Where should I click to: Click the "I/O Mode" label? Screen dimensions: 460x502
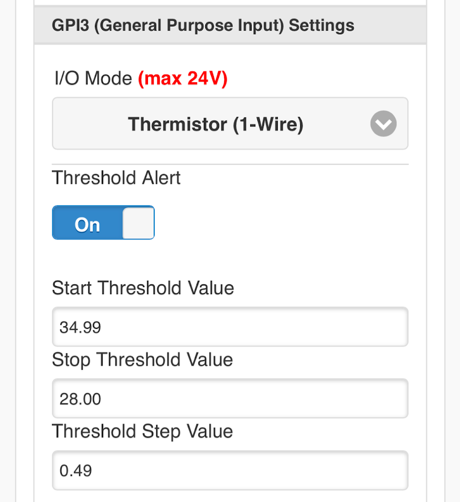point(93,78)
